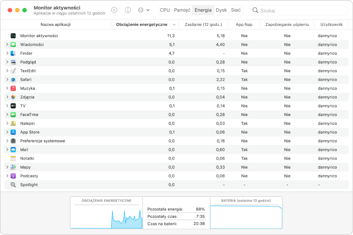Select the Notatki row name
Image resolution: width=353 pixels, height=235 pixels.
tap(27, 158)
